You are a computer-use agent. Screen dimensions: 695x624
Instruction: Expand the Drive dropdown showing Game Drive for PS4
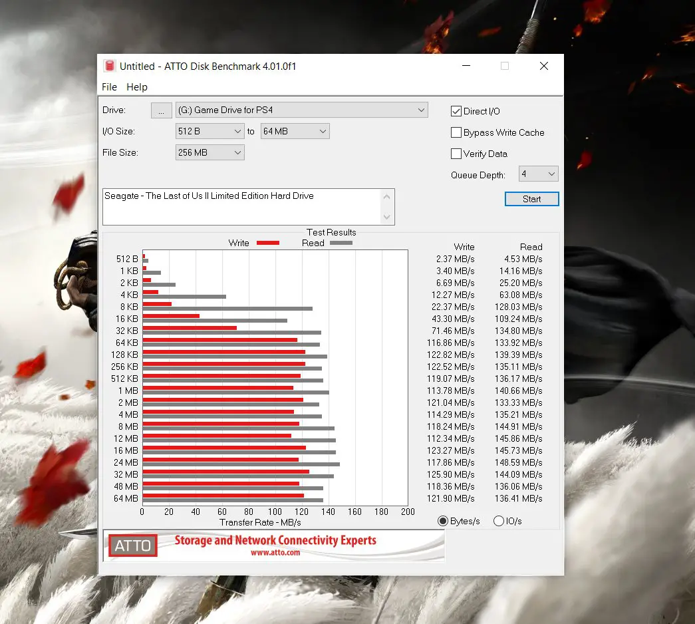302,110
